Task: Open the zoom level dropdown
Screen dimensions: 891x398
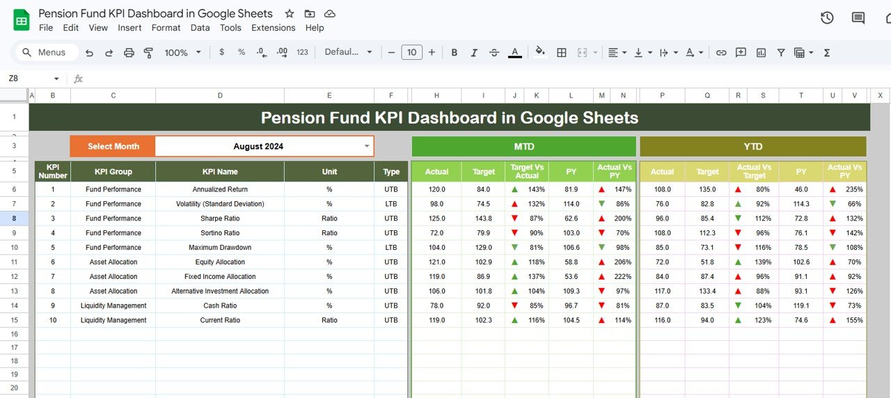Action: 182,52
